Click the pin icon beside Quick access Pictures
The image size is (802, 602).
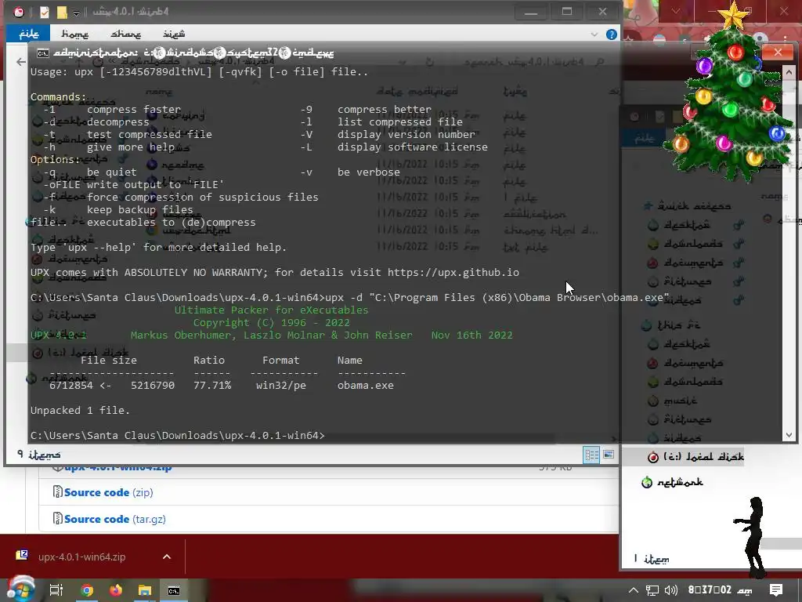738,281
